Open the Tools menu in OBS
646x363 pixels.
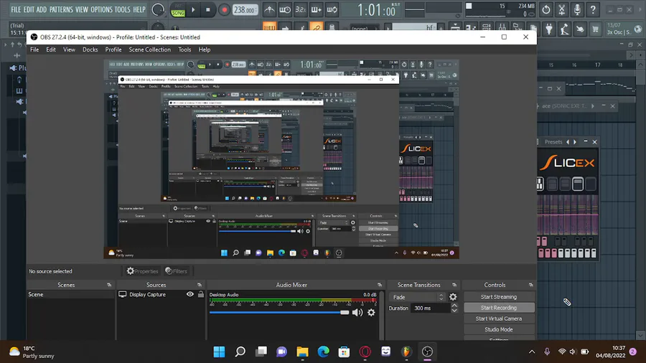tap(184, 49)
